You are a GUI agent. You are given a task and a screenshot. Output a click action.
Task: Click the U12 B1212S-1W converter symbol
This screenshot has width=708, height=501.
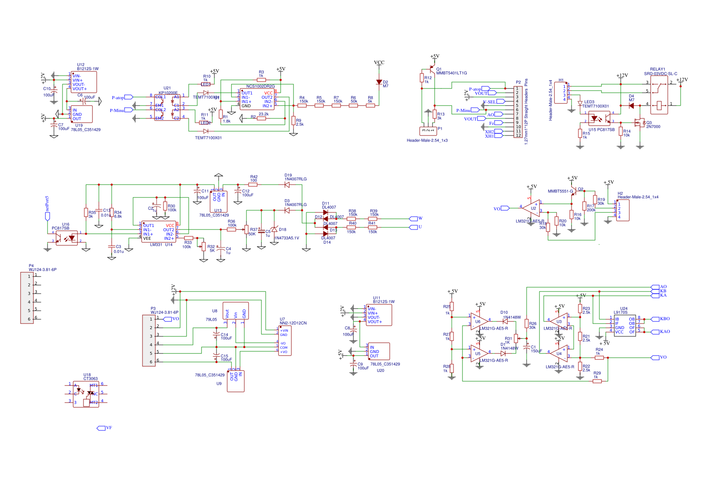coord(84,82)
